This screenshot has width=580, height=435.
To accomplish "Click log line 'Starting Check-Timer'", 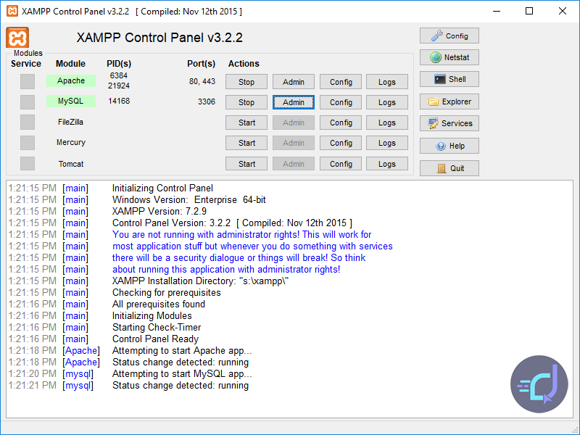I will coord(157,328).
